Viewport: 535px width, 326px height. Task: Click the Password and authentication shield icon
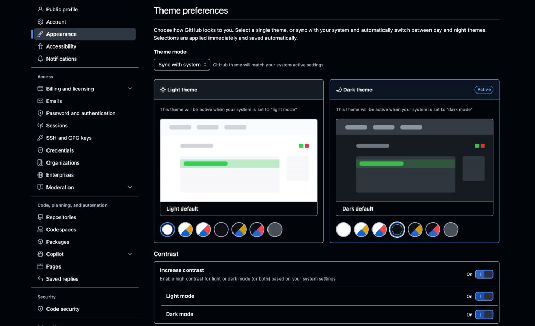click(40, 113)
